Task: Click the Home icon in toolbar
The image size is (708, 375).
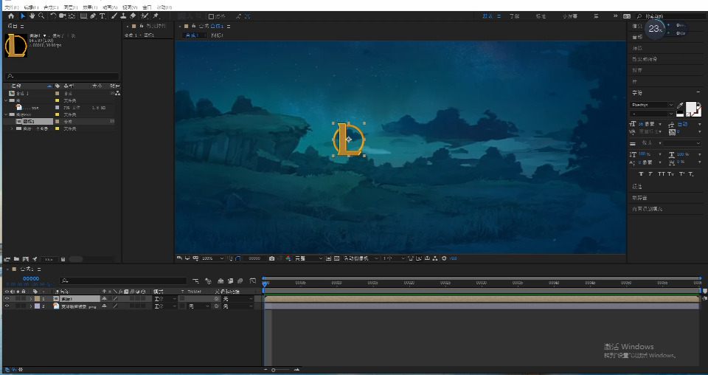Action: click(11, 16)
